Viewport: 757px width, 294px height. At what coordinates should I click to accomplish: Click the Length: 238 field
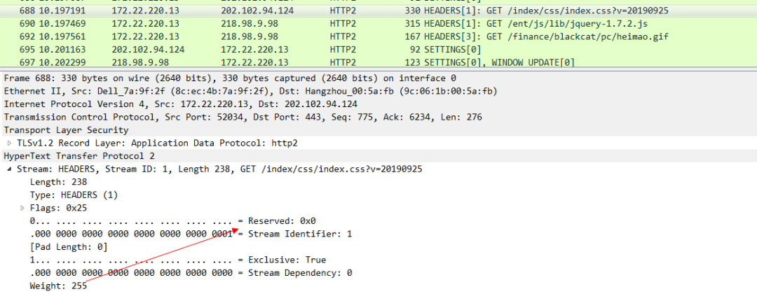pos(58,182)
